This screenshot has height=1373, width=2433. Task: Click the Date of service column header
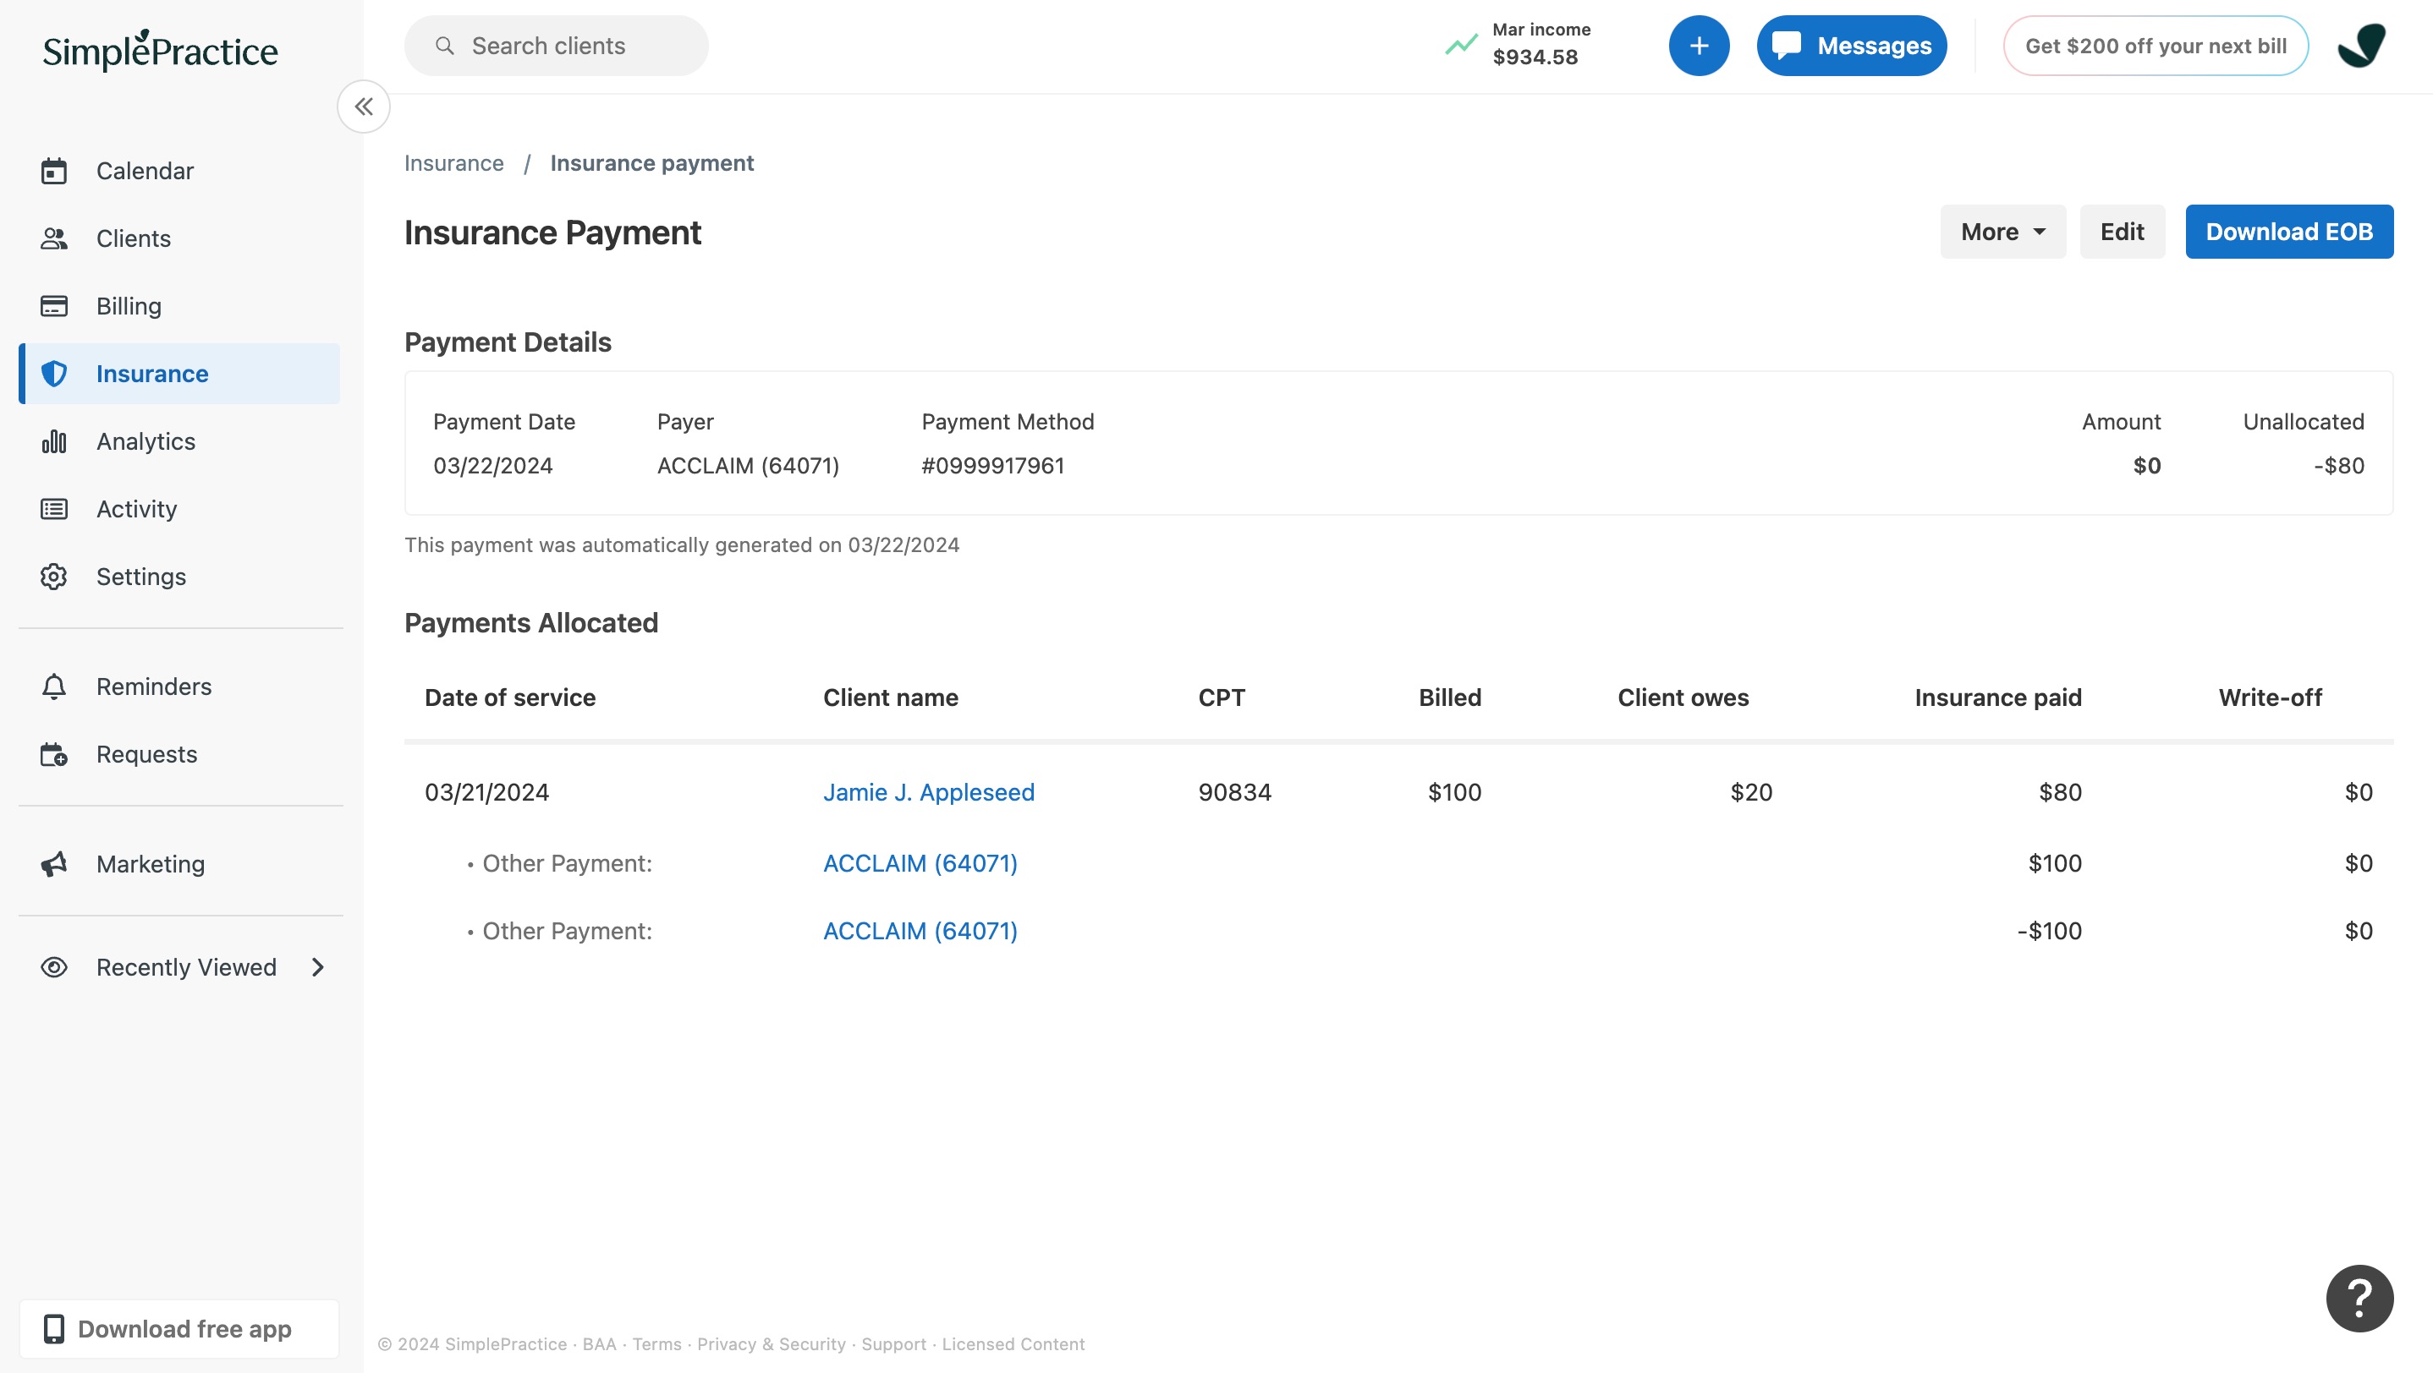tap(510, 697)
